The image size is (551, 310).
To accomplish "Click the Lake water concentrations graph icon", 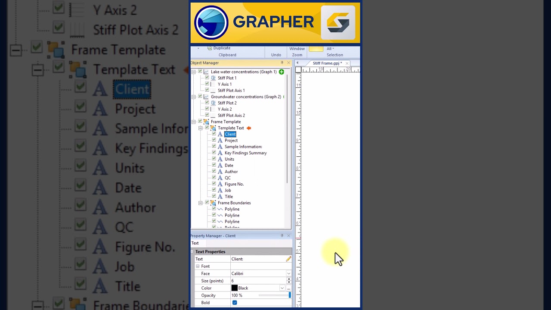I will [x=206, y=72].
